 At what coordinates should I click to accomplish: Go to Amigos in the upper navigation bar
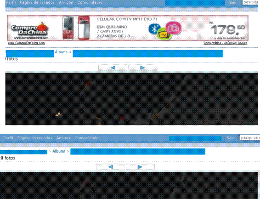pyautogui.click(x=66, y=2)
